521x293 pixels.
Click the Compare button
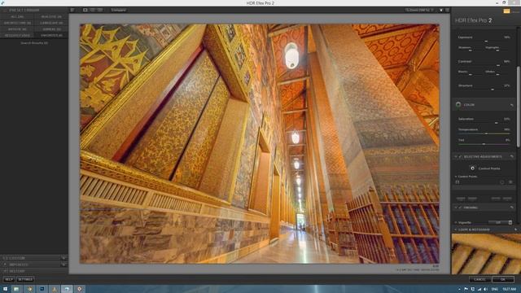point(119,10)
